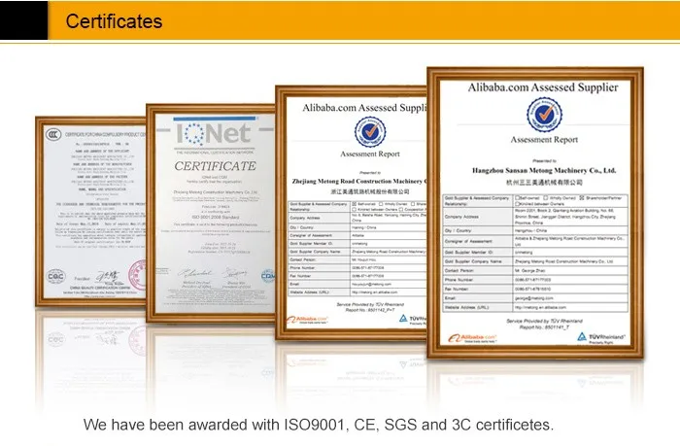Click the signatures on the IQNet certificate
This screenshot has height=446, width=680.
point(213,273)
